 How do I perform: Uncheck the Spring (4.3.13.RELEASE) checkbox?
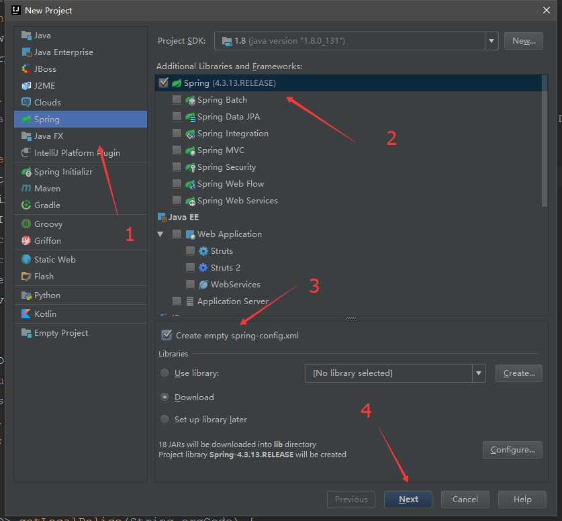click(163, 83)
